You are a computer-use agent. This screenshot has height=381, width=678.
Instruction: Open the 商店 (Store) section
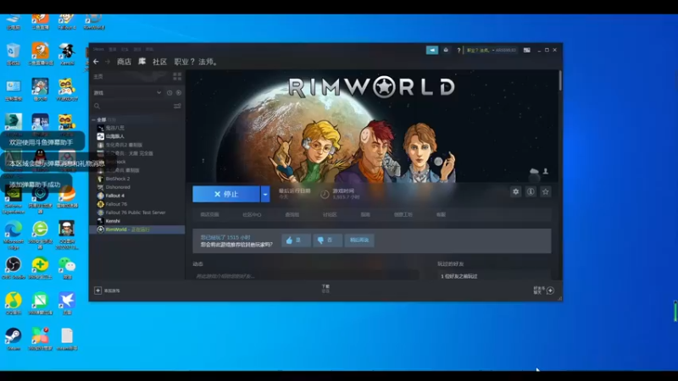pos(124,62)
